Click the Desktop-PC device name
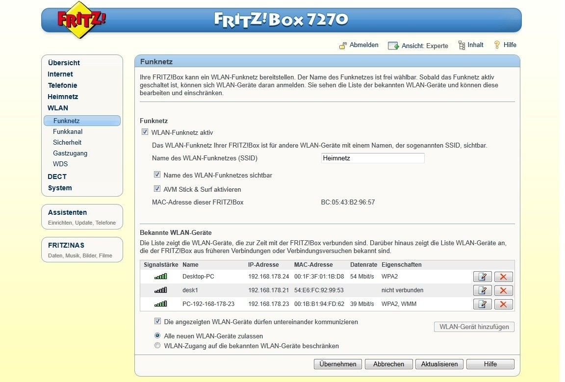The width and height of the screenshot is (565, 382). [x=198, y=277]
